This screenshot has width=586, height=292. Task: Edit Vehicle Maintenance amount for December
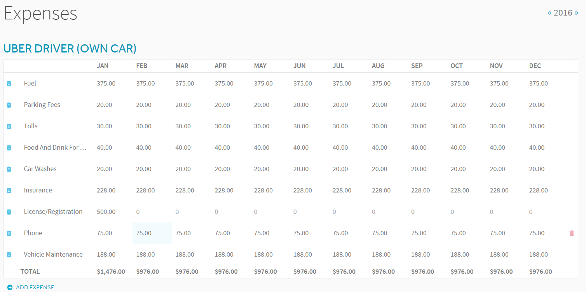[539, 255]
